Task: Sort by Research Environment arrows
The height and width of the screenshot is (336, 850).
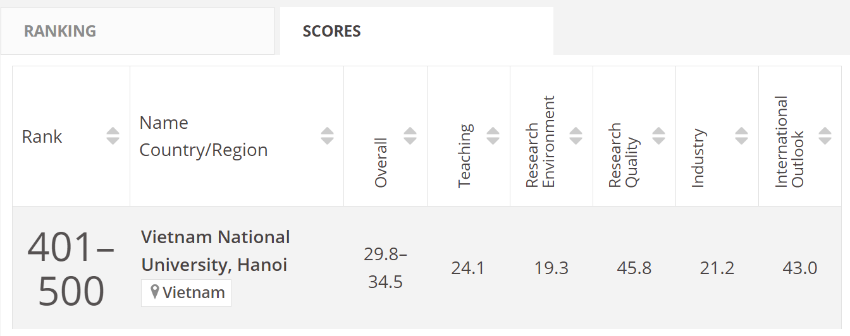Action: 576,136
